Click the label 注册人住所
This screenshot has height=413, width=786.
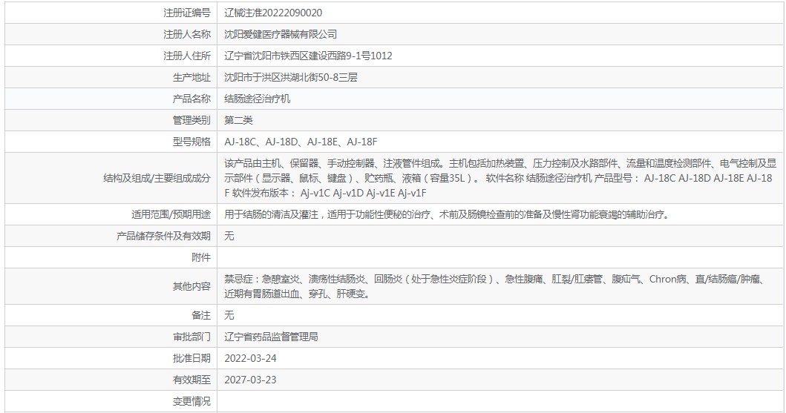point(187,56)
